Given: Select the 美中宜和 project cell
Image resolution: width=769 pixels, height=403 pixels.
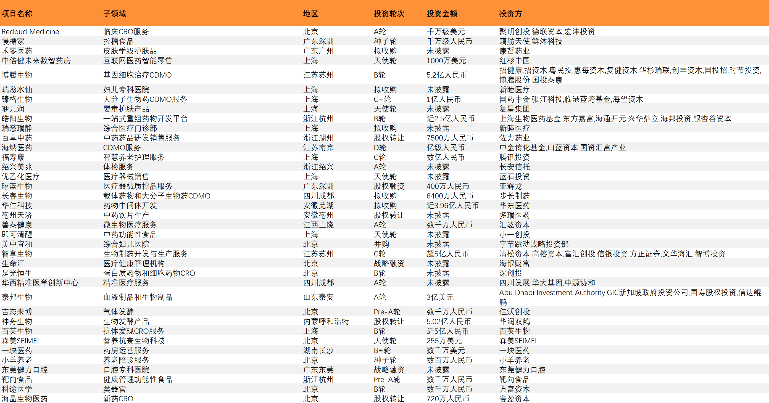Looking at the screenshot, I should pos(17,244).
